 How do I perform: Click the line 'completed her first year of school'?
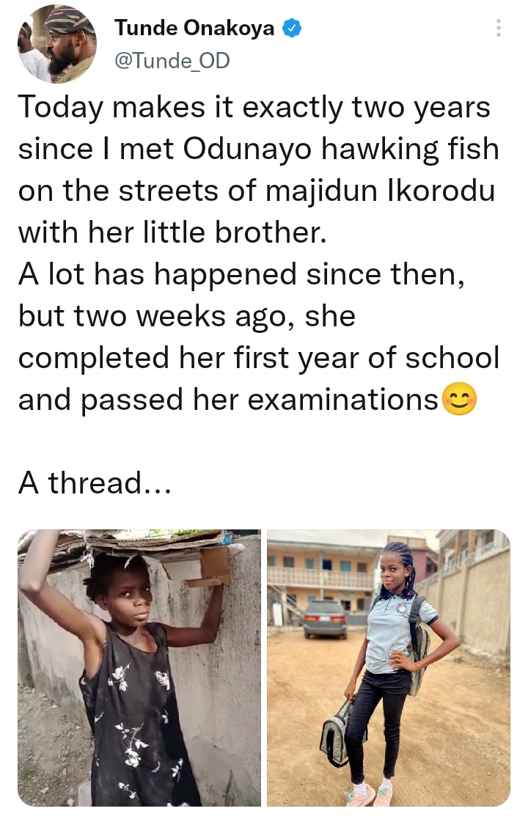[259, 358]
